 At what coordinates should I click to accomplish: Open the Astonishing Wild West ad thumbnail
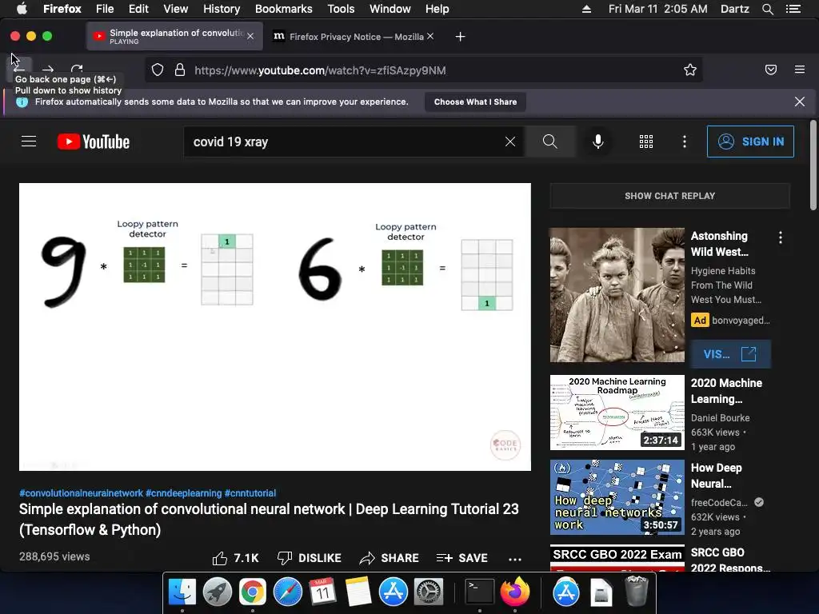(617, 295)
